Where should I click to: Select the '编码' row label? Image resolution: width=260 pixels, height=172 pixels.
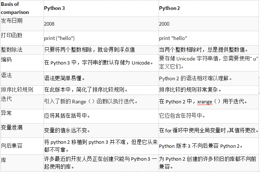[x=6, y=59]
